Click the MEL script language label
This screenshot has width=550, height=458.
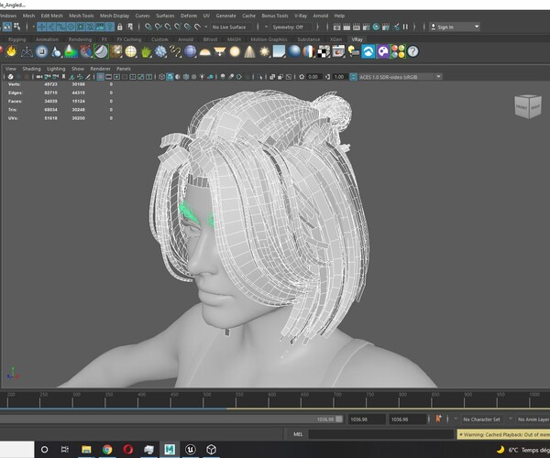point(298,434)
